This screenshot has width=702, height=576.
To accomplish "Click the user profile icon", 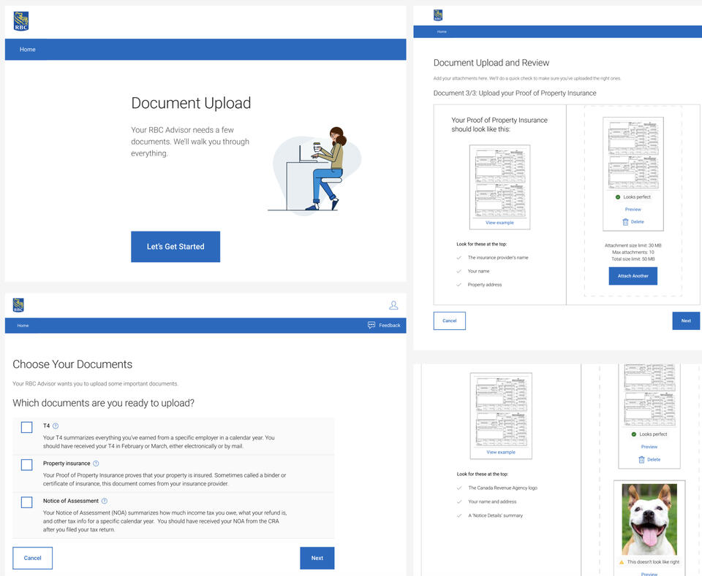I will (x=393, y=305).
